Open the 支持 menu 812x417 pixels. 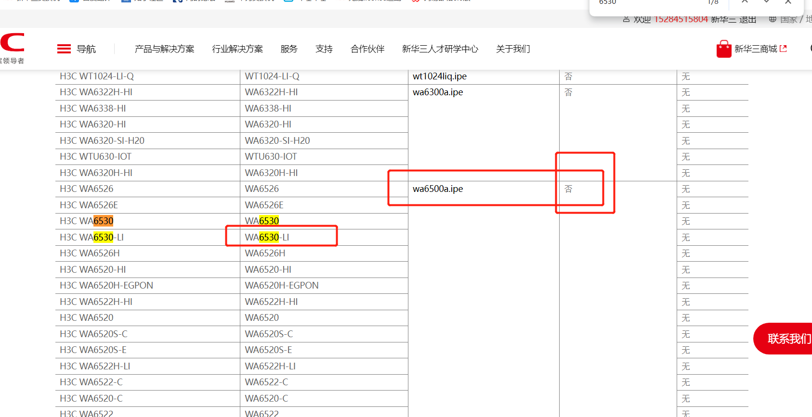coord(324,49)
